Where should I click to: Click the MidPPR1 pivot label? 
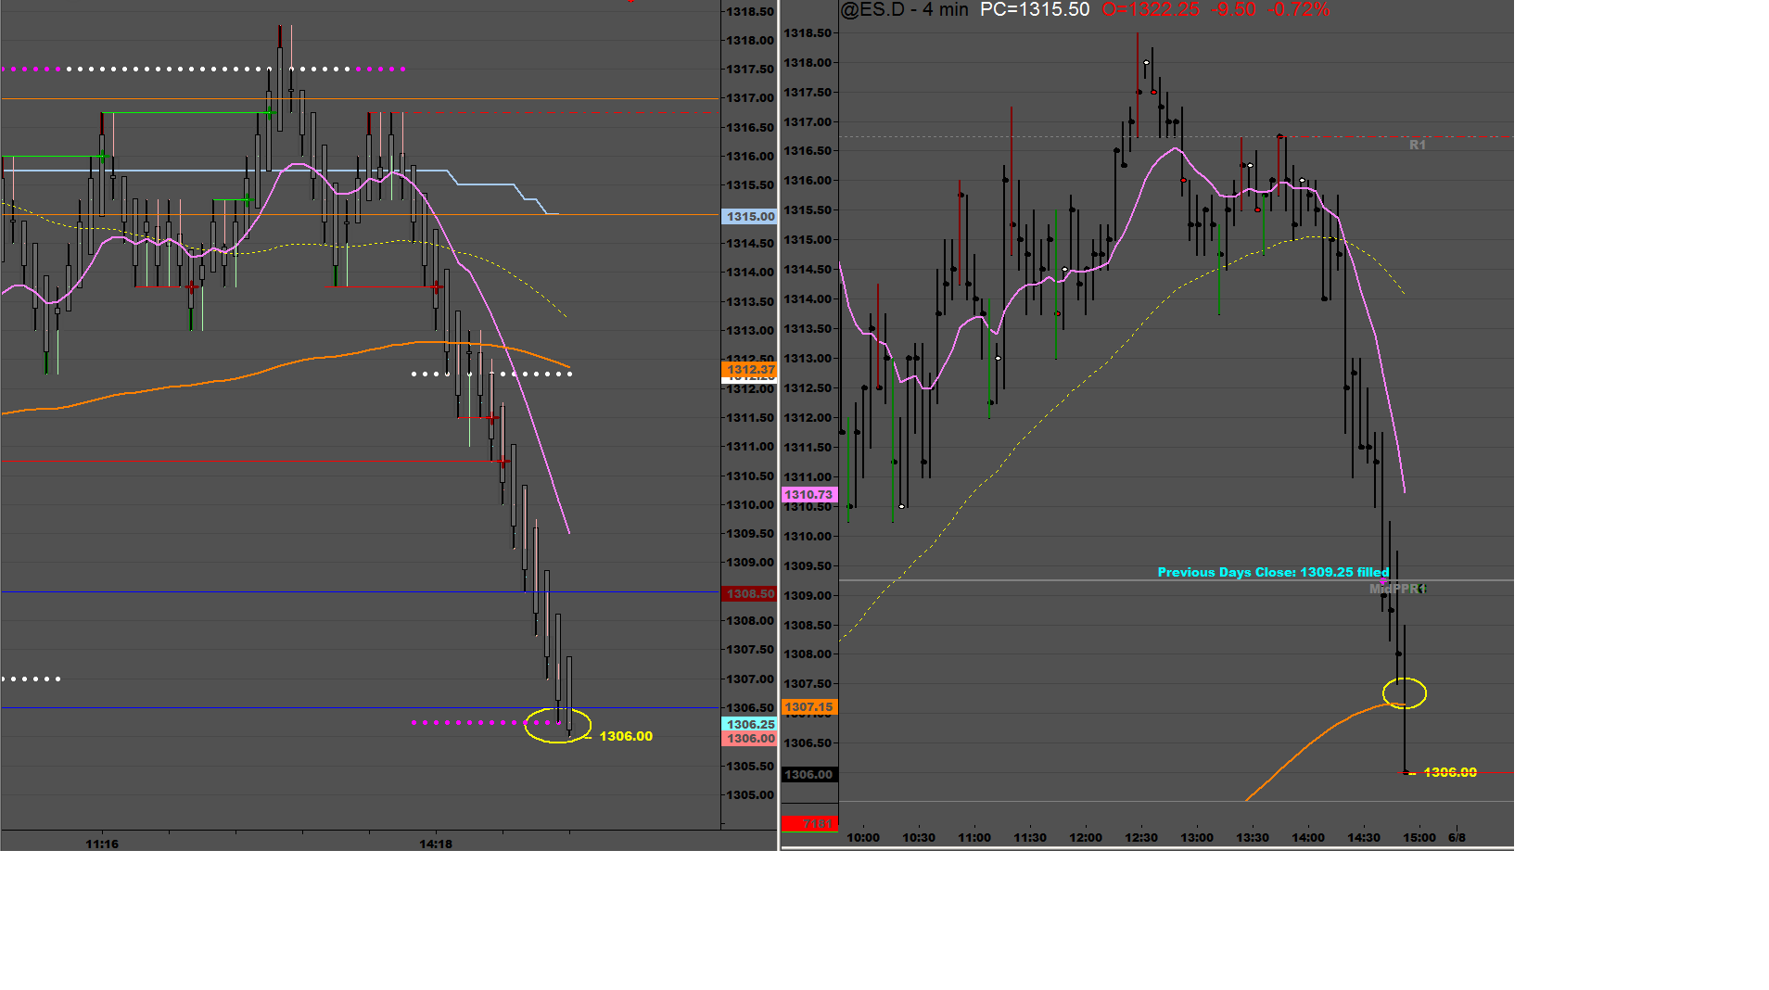point(1397,590)
